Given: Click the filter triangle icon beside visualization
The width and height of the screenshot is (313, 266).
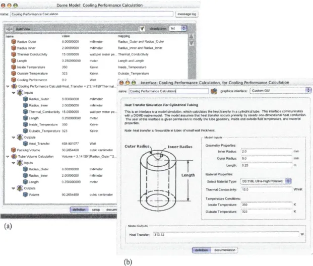Looking at the screenshot, I should [142, 29].
